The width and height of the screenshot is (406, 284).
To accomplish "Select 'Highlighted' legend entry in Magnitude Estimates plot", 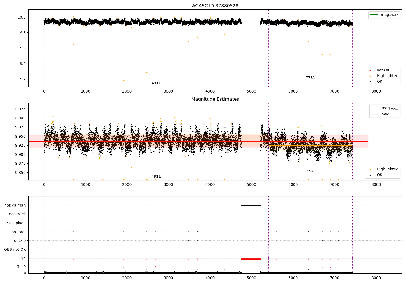I will [384, 169].
